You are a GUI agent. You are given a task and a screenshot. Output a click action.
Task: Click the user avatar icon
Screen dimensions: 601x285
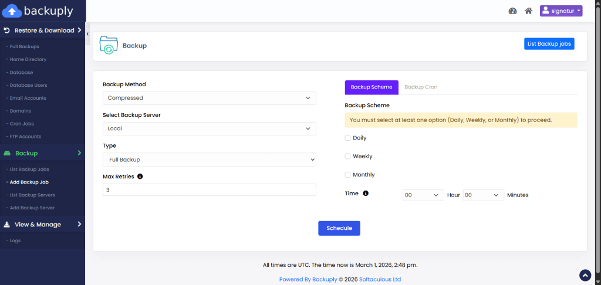[546, 11]
